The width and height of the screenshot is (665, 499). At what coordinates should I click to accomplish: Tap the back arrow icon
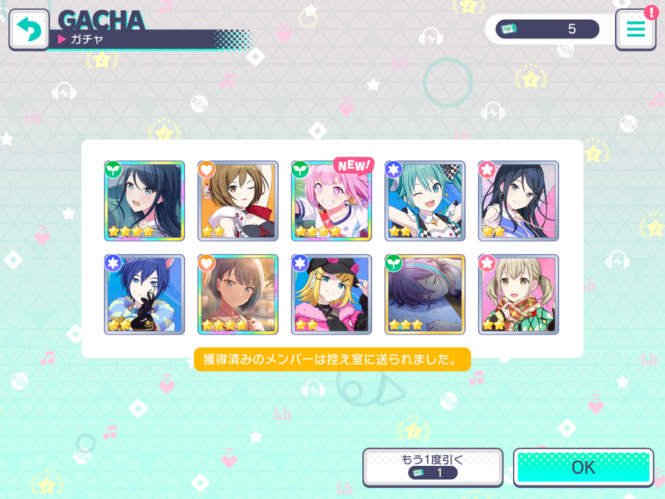(x=29, y=30)
